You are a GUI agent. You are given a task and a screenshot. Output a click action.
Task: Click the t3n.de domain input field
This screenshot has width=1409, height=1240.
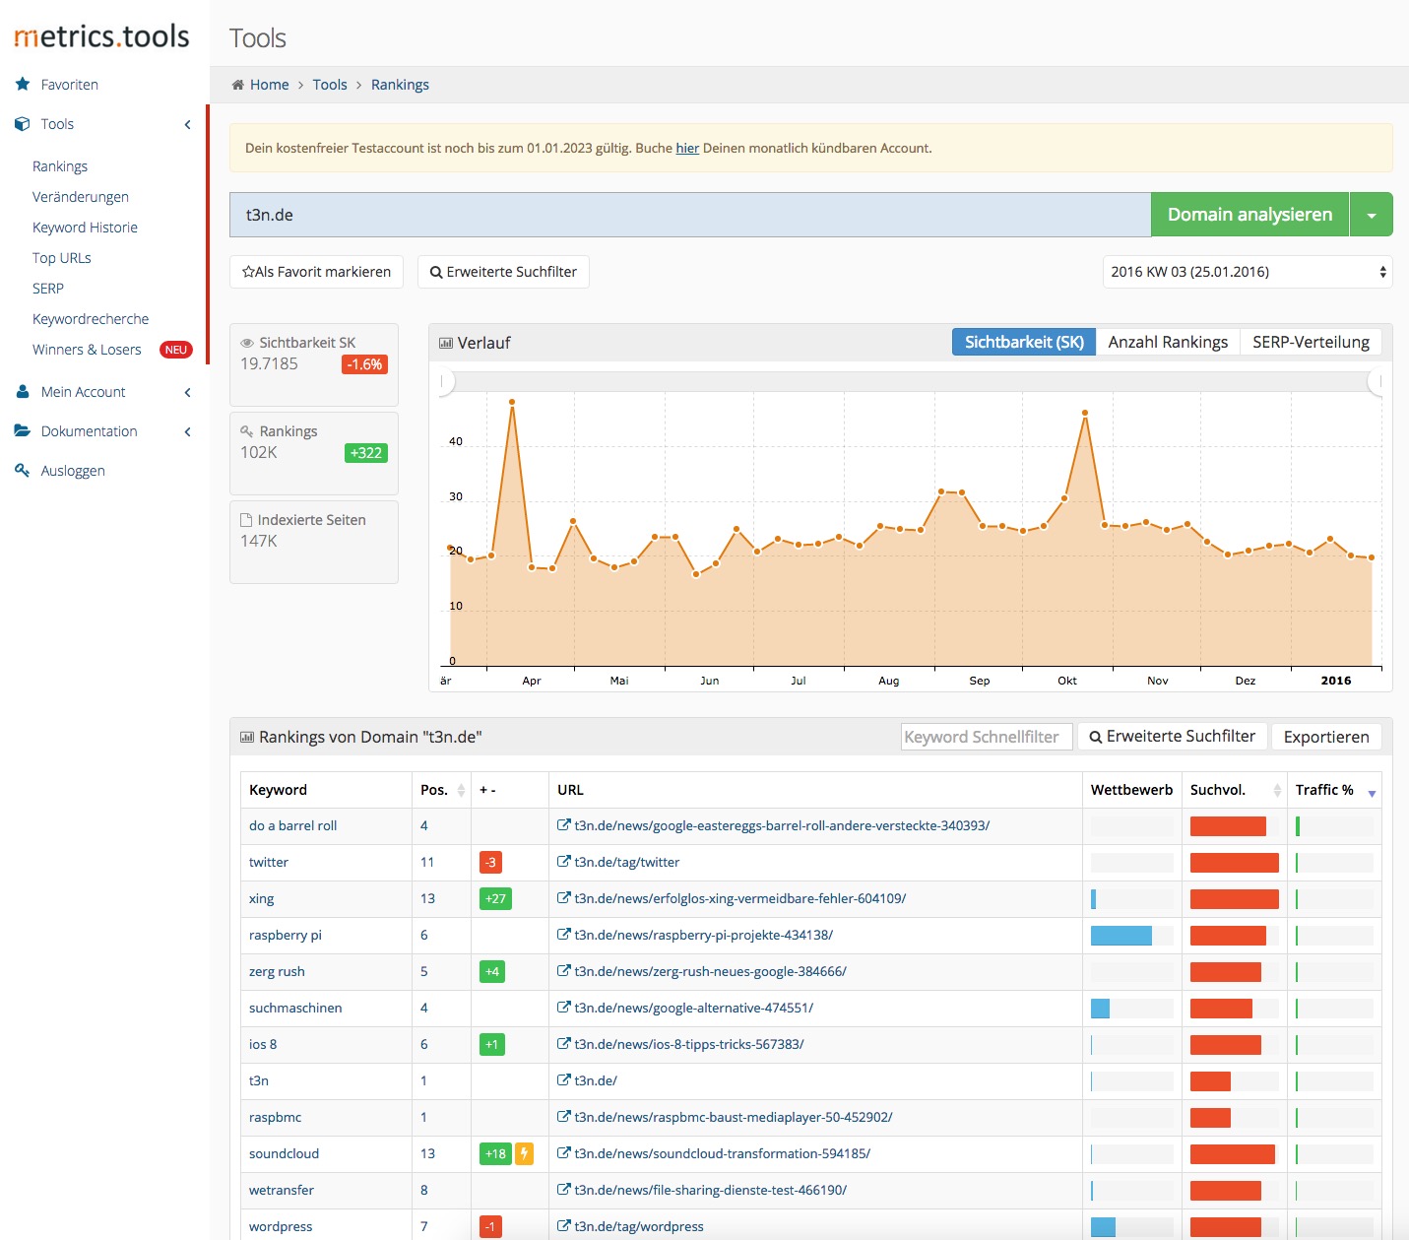pyautogui.click(x=690, y=215)
